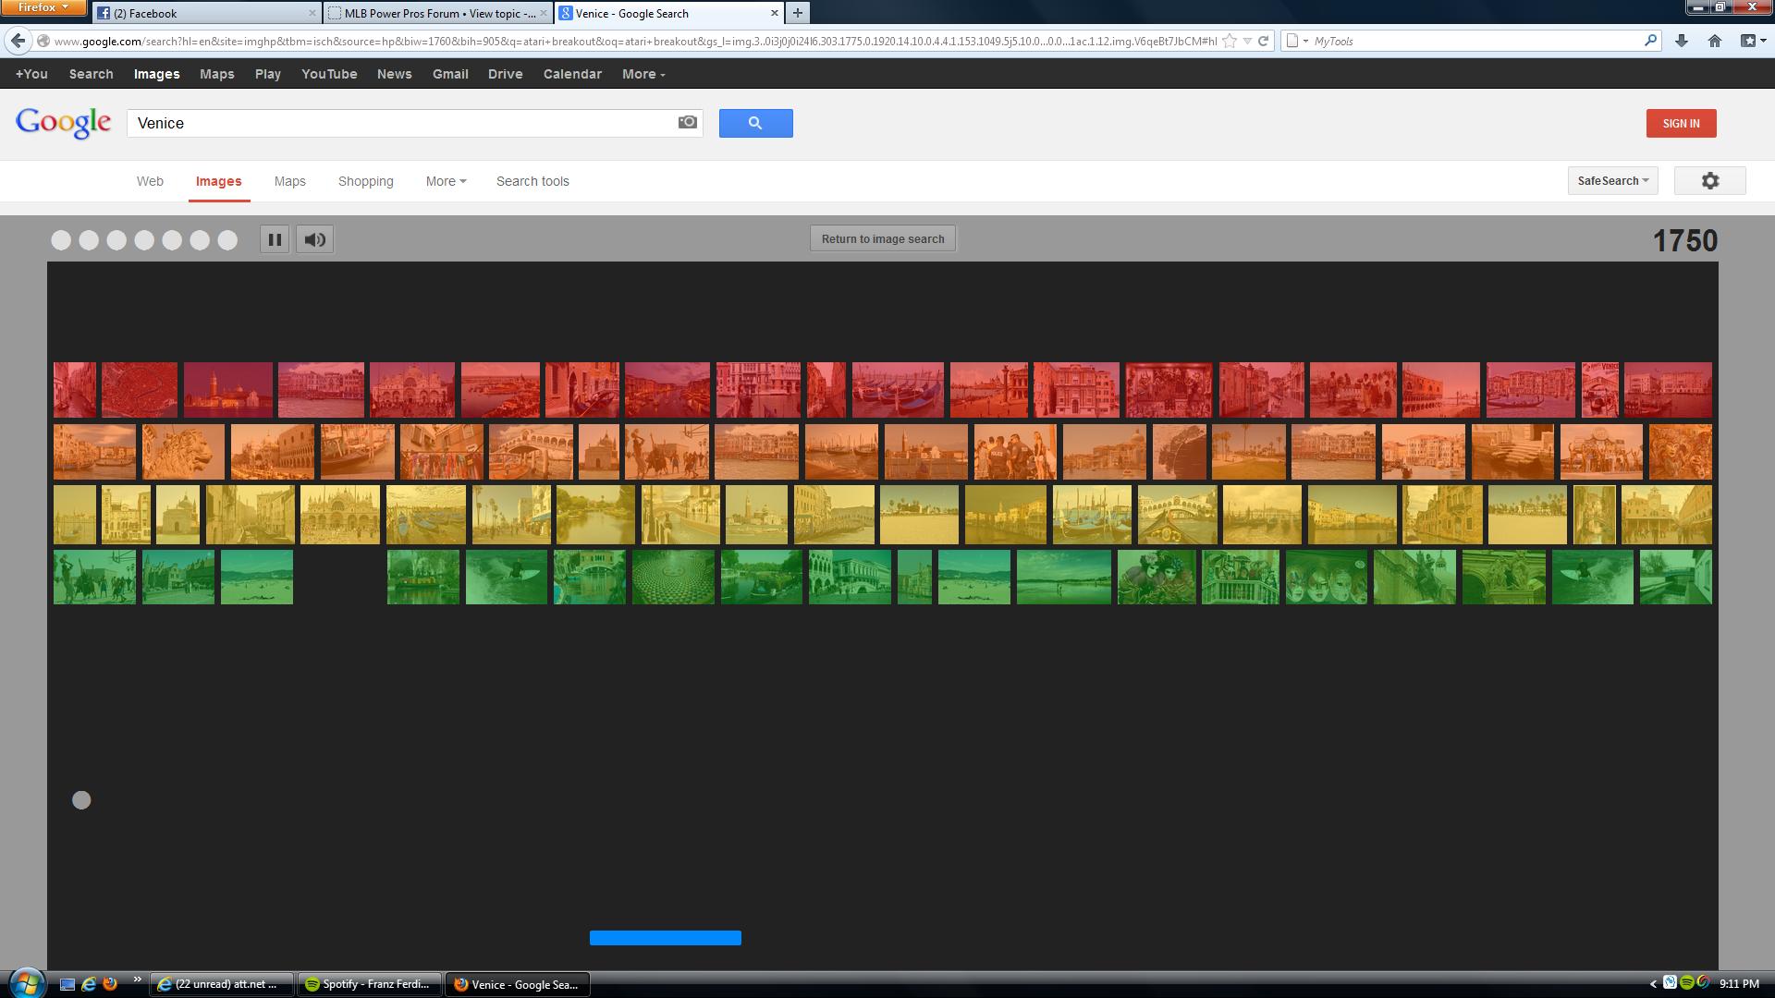1775x998 pixels.
Task: Launch Firefox from quick launch
Action: pos(110,984)
